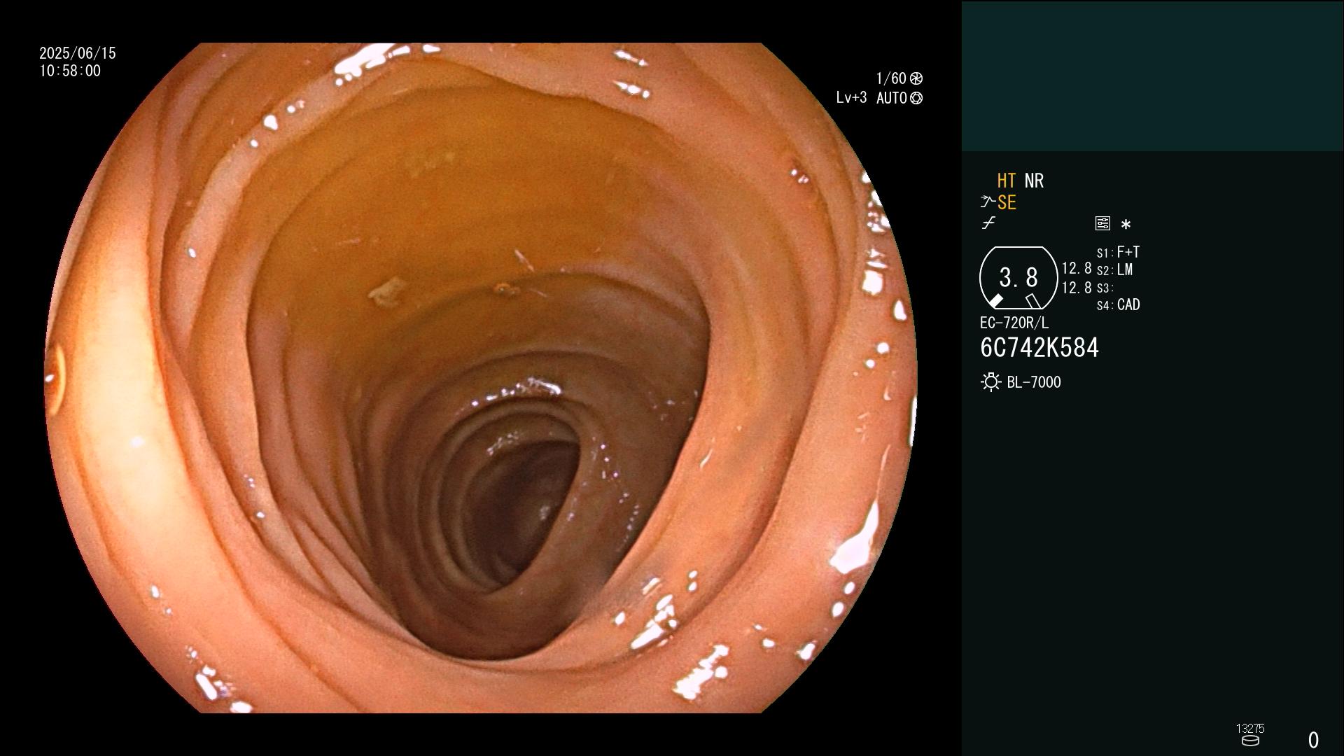The image size is (1344, 756).
Task: Click the tone curve icon below SE
Action: (988, 223)
